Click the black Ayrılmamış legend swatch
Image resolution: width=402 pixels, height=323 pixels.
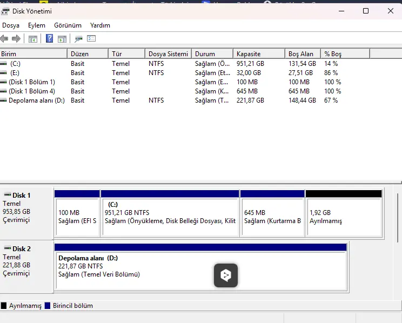[x=4, y=306]
